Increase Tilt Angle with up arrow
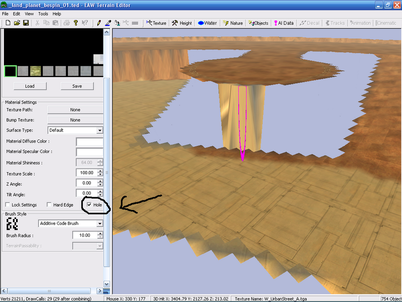This screenshot has height=302, width=402. coord(100,191)
